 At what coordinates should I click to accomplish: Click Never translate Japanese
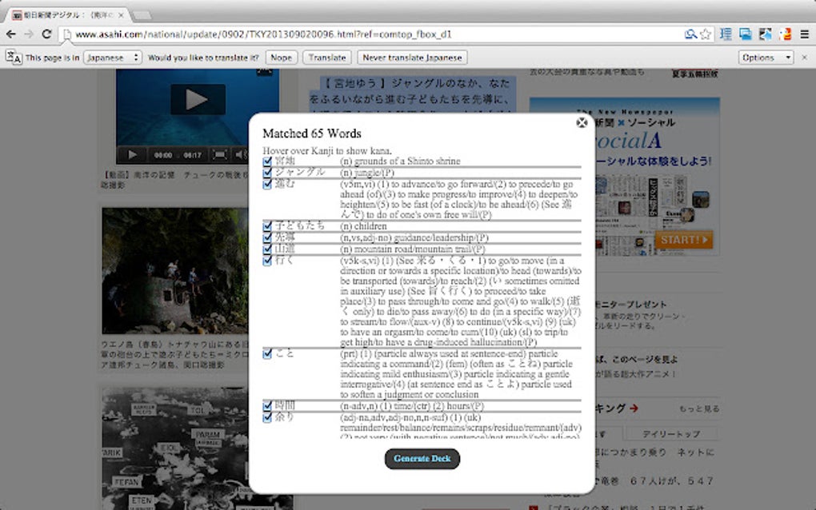412,57
